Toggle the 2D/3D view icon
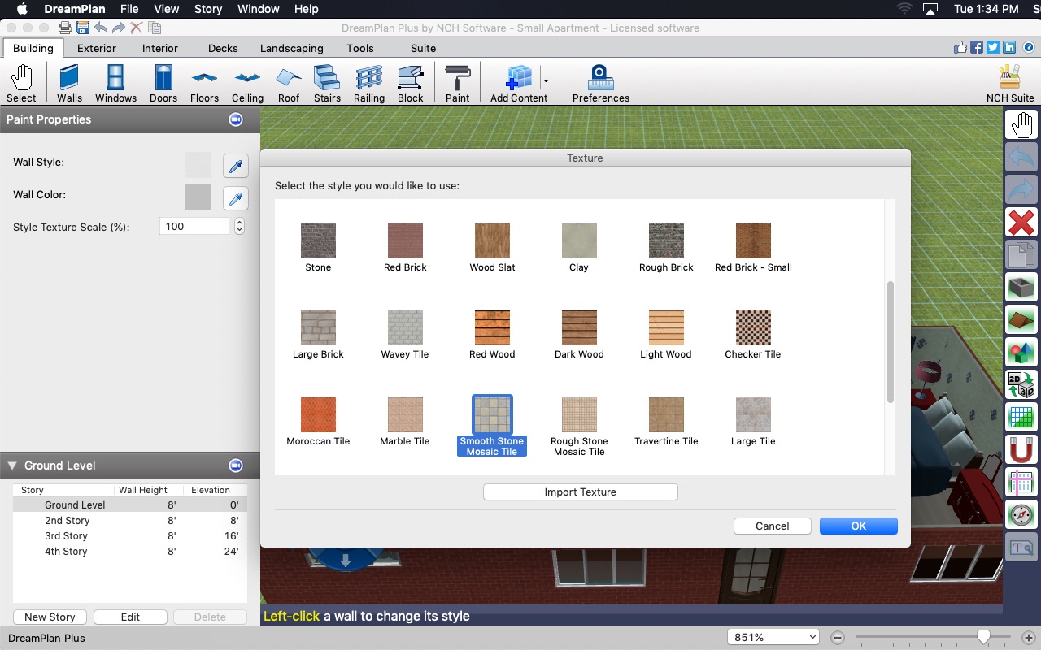 click(x=1021, y=384)
